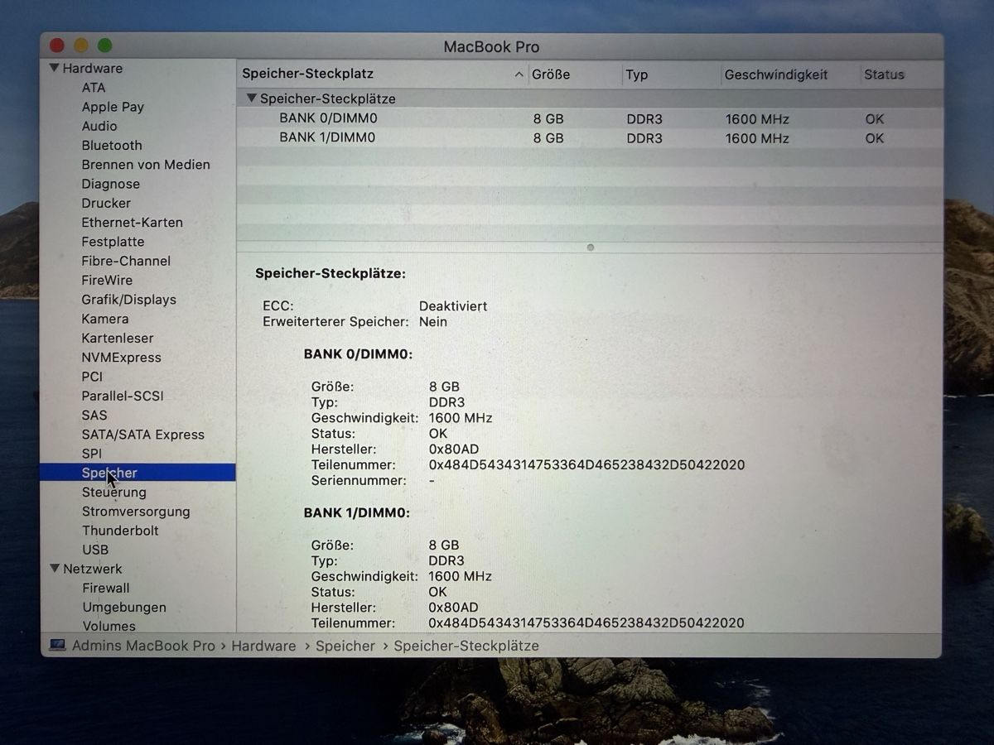Open SATA/SATA Express information
Image resolution: width=994 pixels, height=745 pixels.
[142, 435]
